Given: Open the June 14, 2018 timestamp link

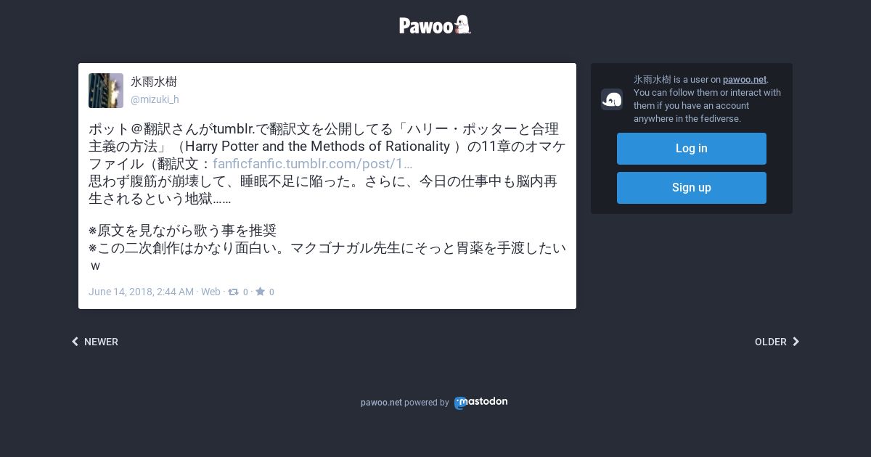Looking at the screenshot, I should tap(141, 292).
